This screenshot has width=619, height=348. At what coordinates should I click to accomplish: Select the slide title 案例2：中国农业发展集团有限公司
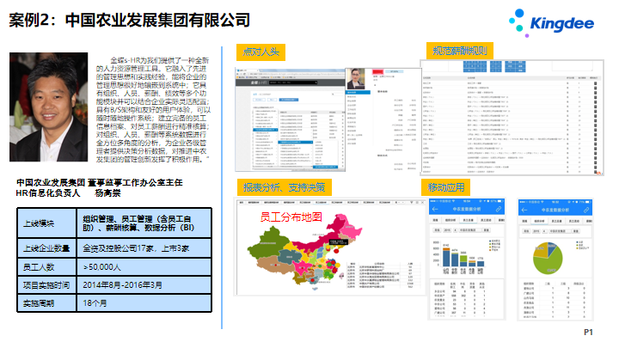point(130,20)
